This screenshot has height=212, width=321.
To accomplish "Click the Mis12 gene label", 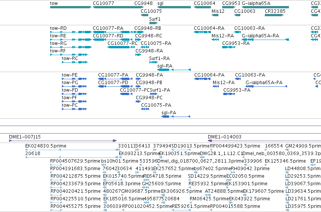I will 218,11.
